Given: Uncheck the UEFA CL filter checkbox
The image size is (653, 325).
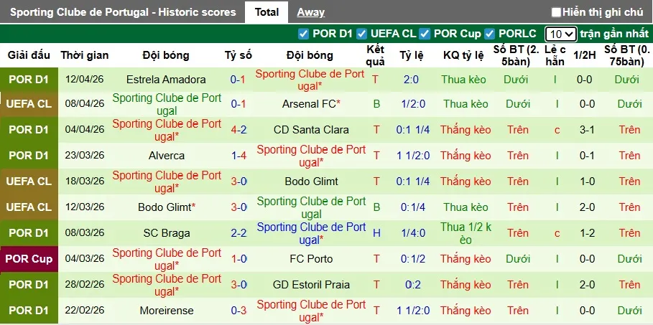Looking at the screenshot, I should click(361, 34).
